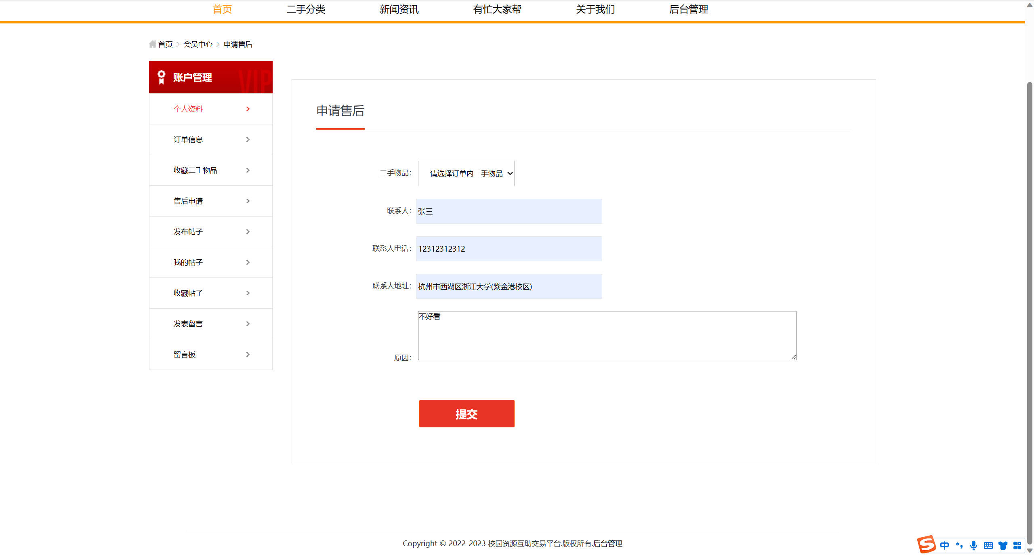The width and height of the screenshot is (1034, 555).
Task: Click the home icon in the breadcrumb
Action: (x=152, y=44)
